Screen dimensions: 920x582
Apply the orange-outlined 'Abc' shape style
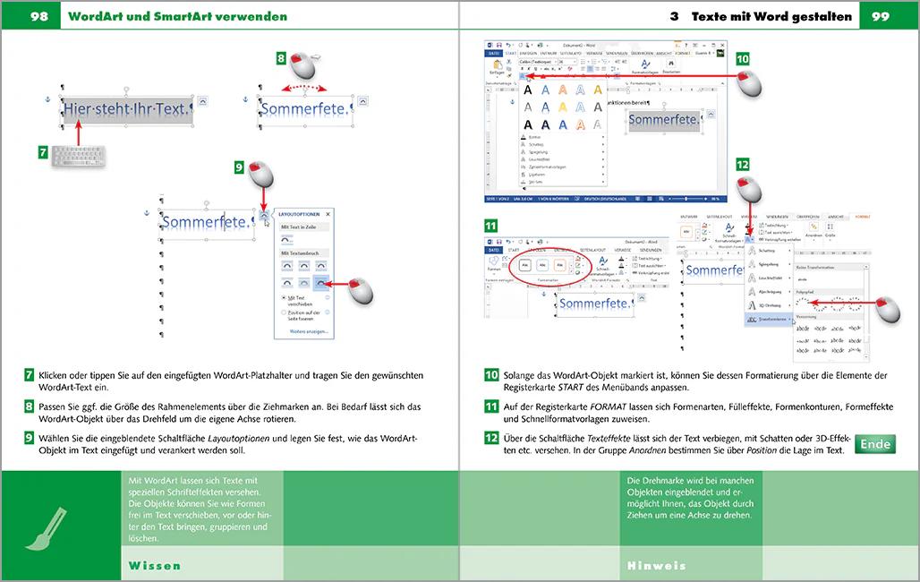click(x=559, y=265)
